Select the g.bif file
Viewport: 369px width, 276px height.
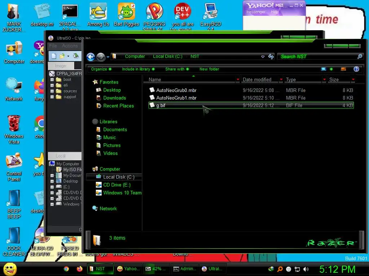pos(251,105)
